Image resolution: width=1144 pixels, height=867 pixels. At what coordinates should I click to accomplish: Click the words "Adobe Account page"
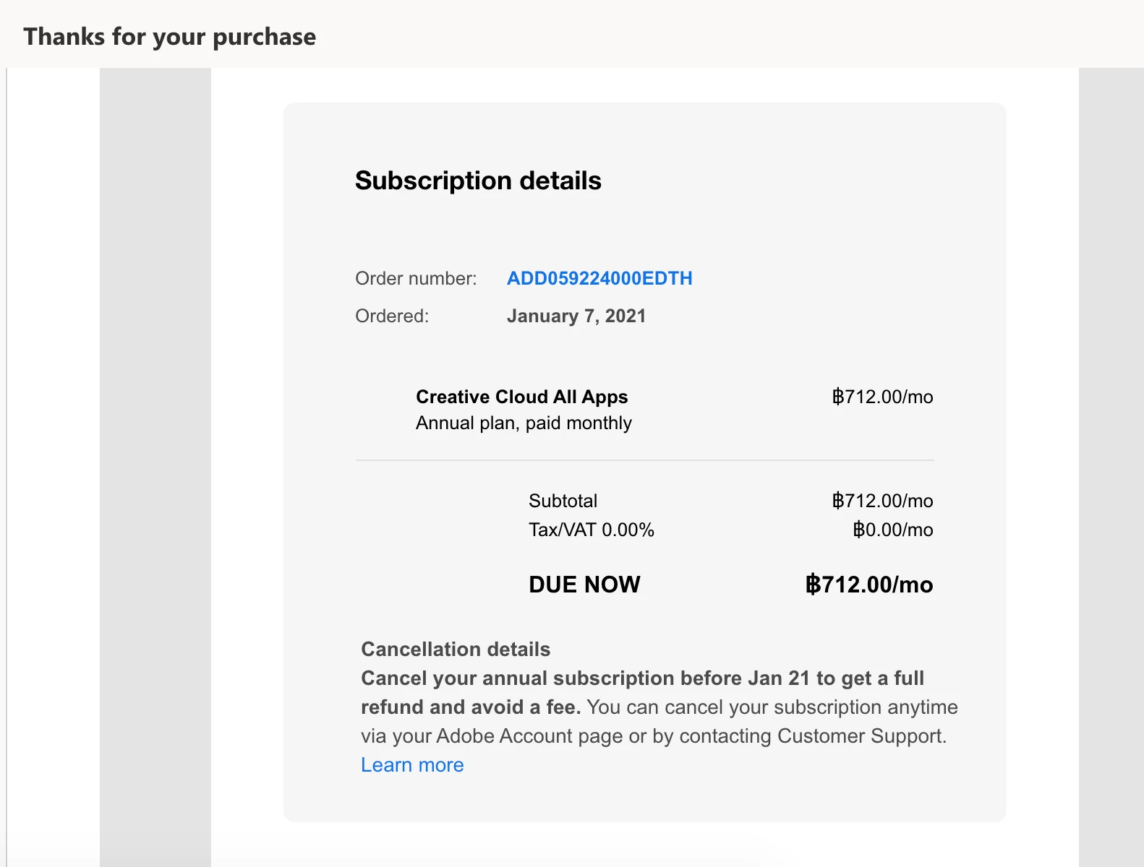click(x=529, y=736)
